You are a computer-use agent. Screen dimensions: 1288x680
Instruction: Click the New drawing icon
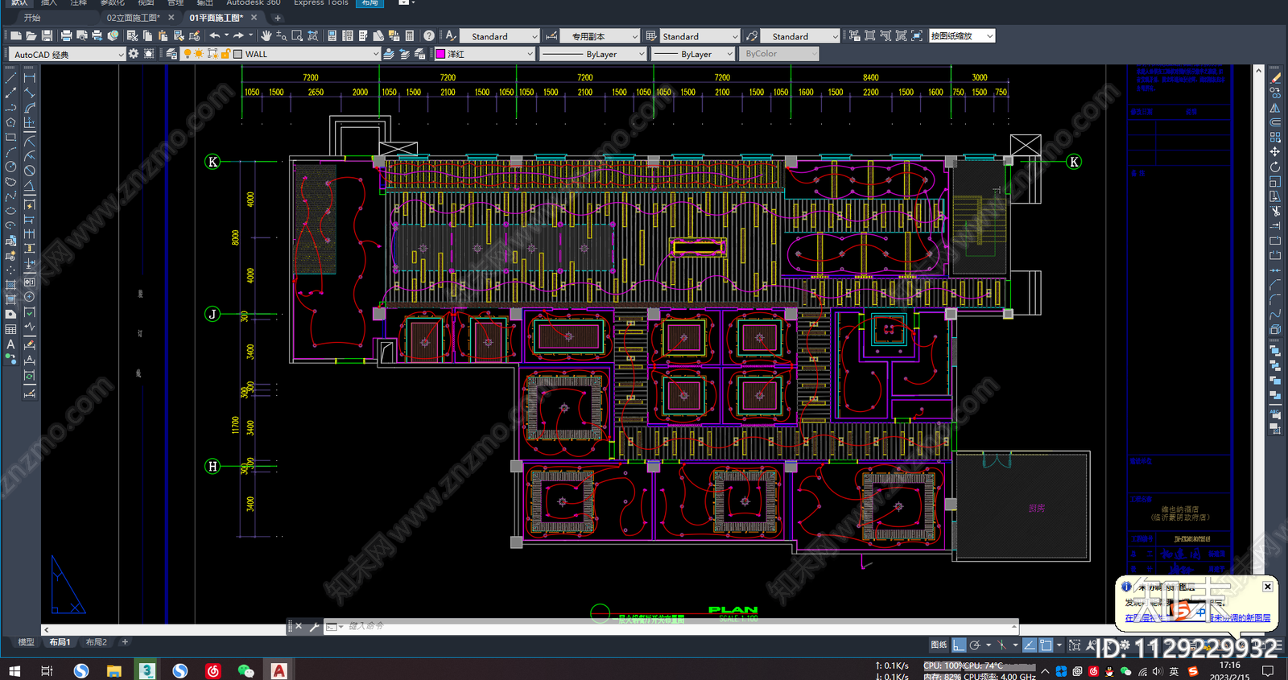pyautogui.click(x=16, y=35)
